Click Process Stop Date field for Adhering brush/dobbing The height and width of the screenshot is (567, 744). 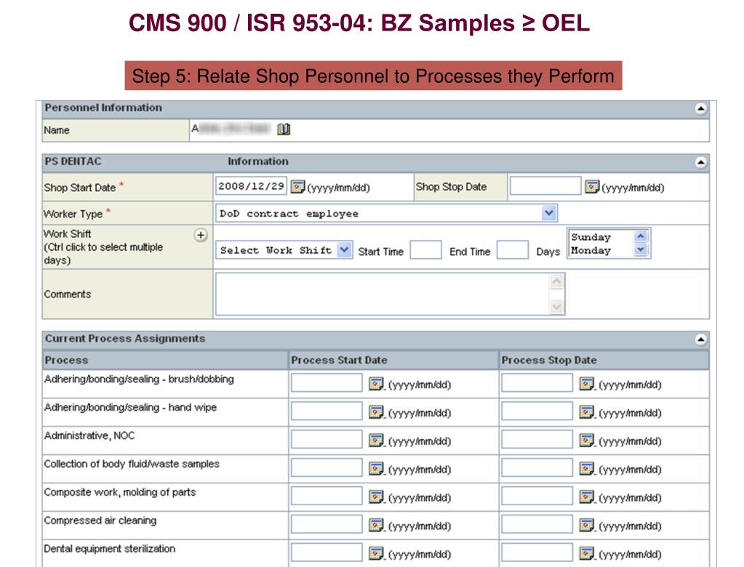click(x=537, y=382)
